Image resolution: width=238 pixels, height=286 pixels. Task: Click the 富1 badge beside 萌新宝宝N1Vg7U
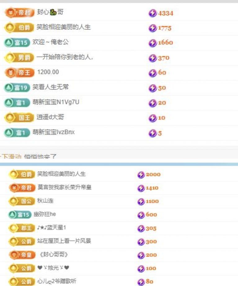tap(17, 103)
